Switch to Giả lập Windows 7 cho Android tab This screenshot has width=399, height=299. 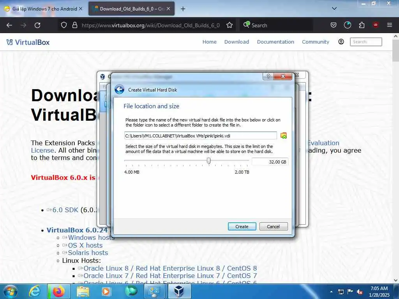coord(43,9)
